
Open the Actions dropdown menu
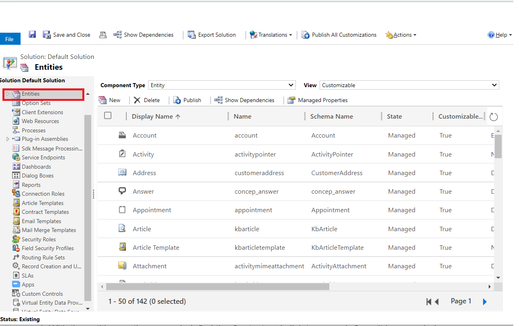pos(401,35)
